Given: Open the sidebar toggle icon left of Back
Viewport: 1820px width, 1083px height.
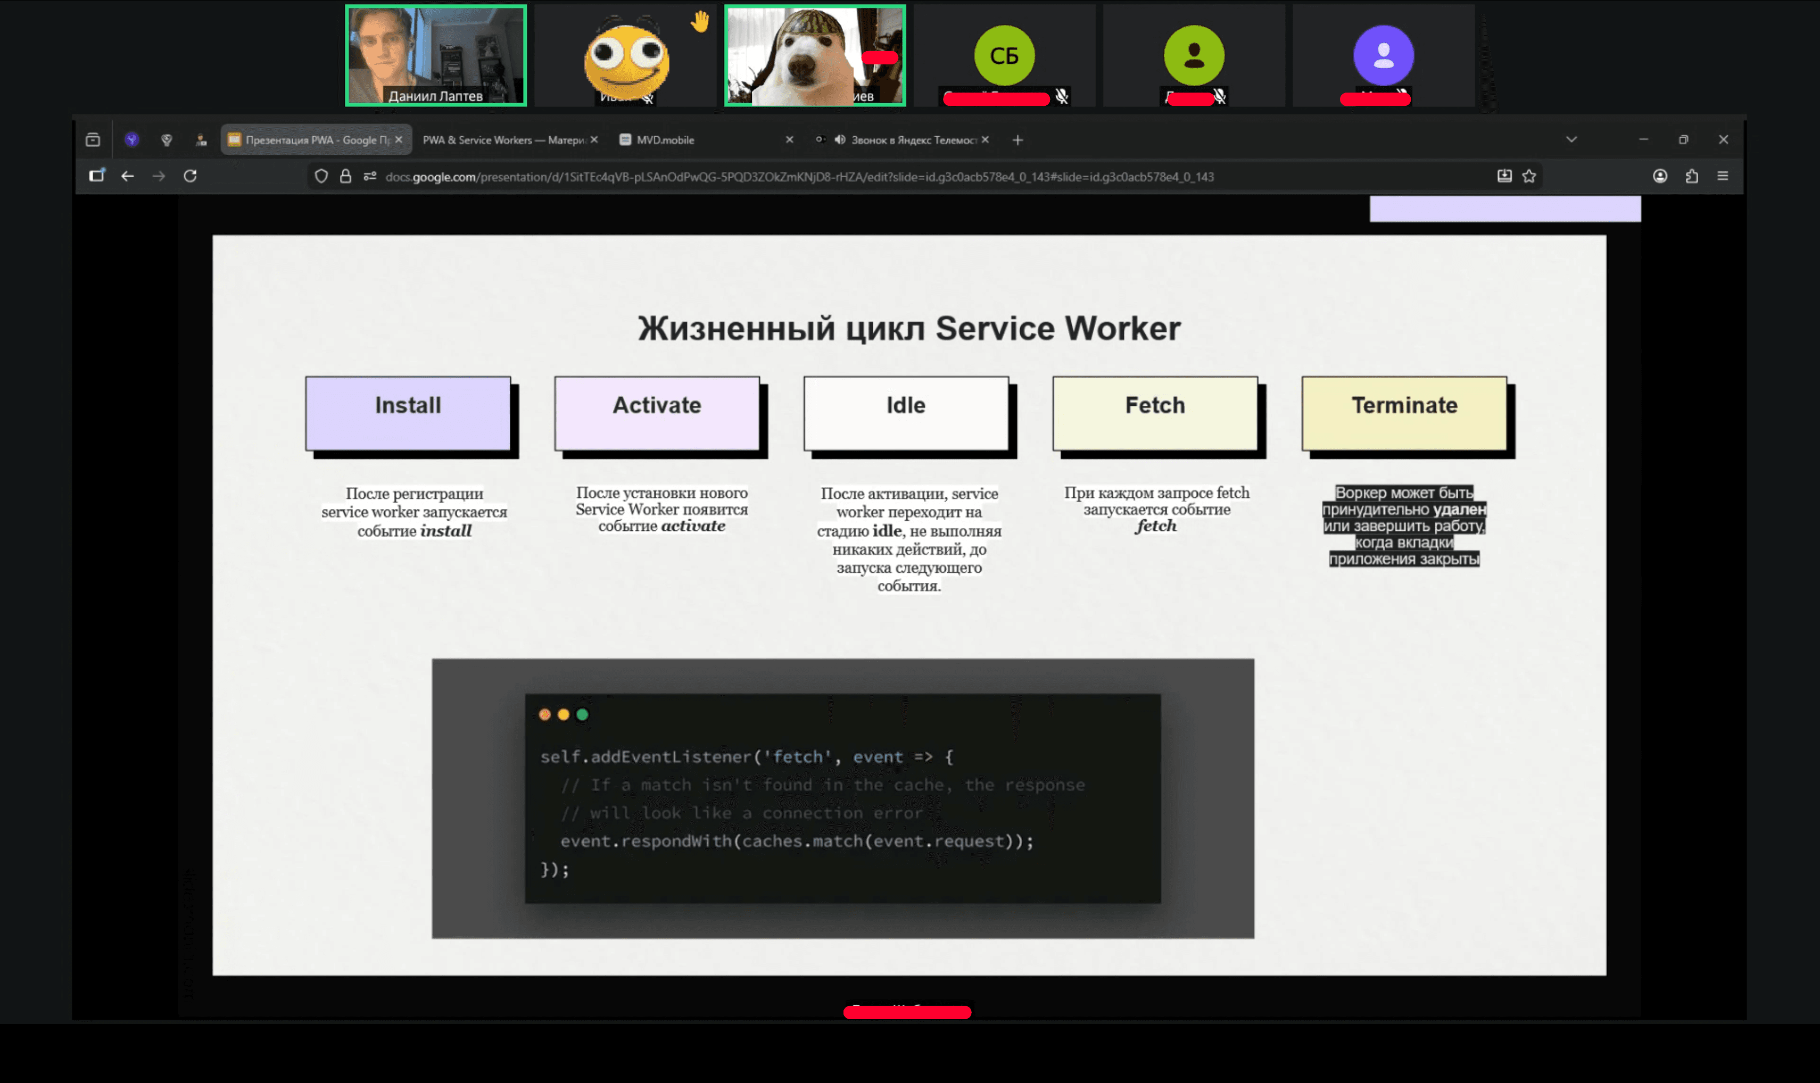Looking at the screenshot, I should tap(96, 176).
